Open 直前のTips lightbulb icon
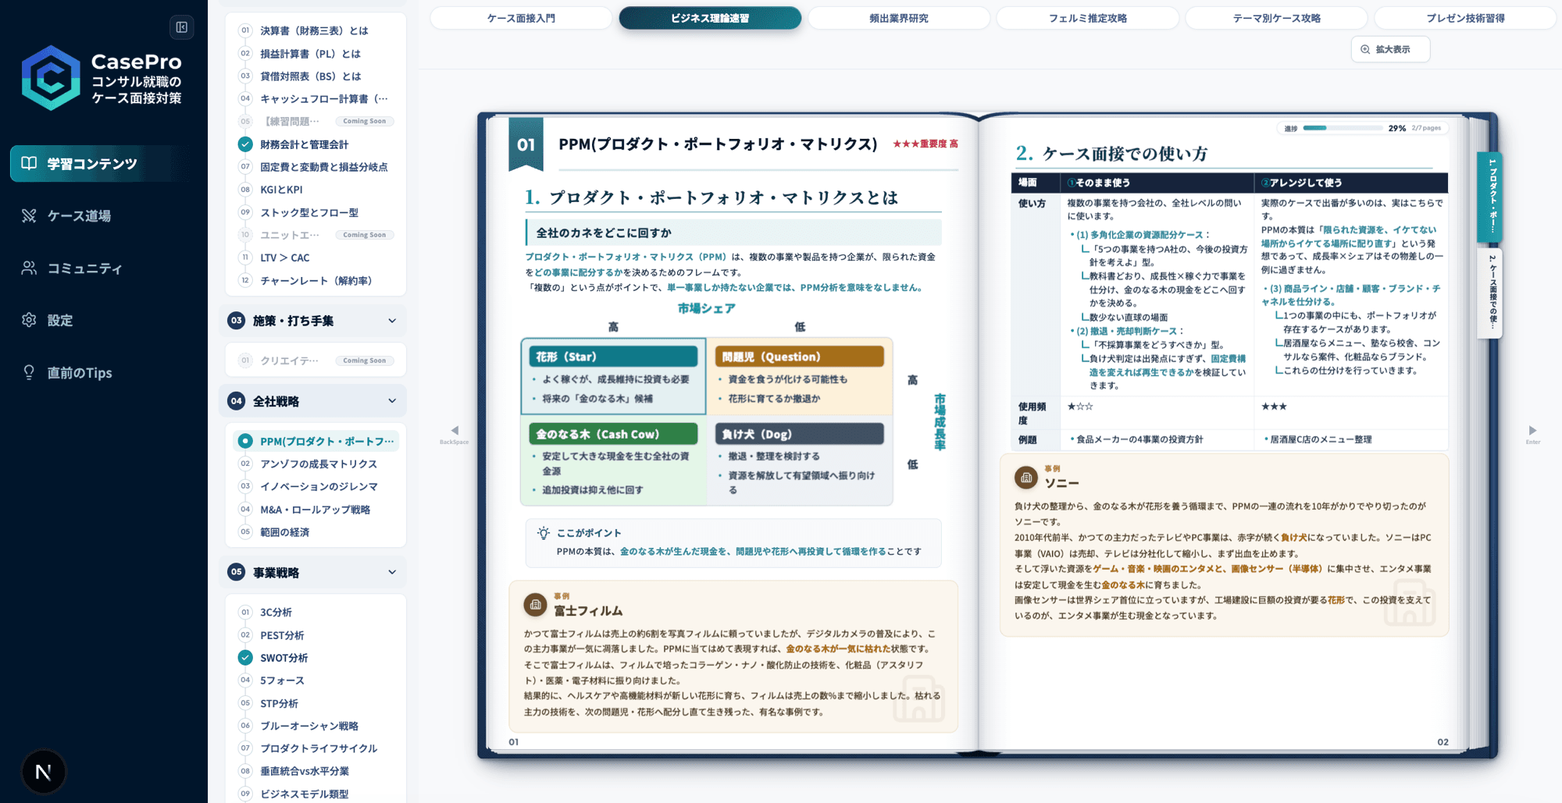The height and width of the screenshot is (803, 1562). (29, 372)
